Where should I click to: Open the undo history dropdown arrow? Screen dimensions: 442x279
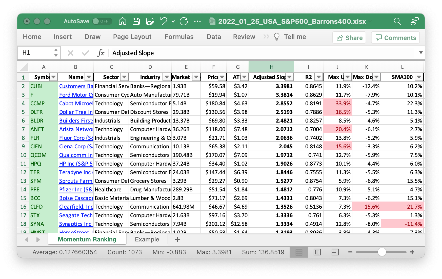click(x=173, y=22)
